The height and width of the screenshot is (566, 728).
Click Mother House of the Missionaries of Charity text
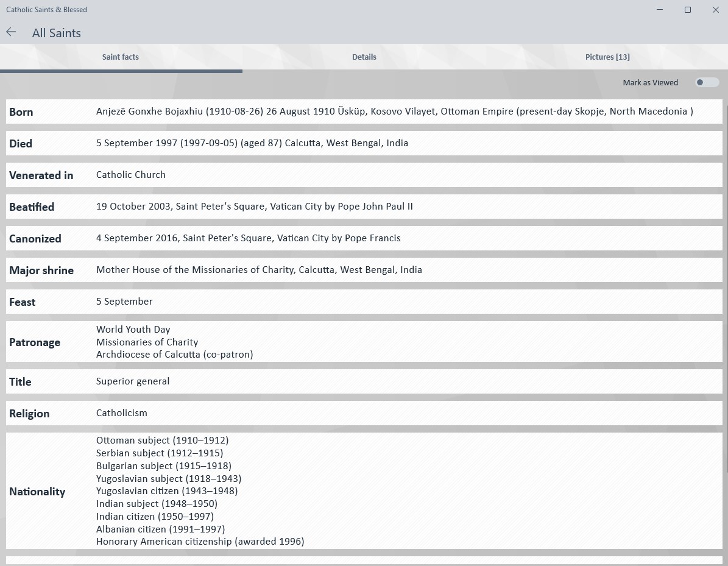[x=259, y=270]
